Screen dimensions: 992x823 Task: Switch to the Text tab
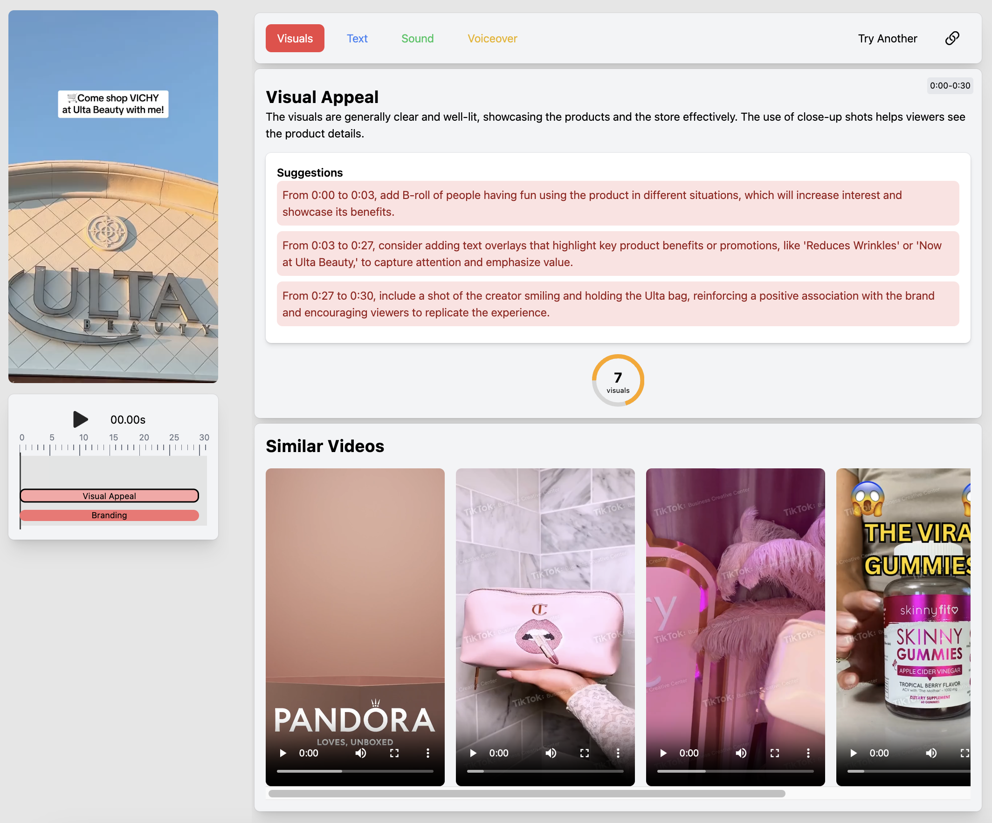pyautogui.click(x=357, y=38)
